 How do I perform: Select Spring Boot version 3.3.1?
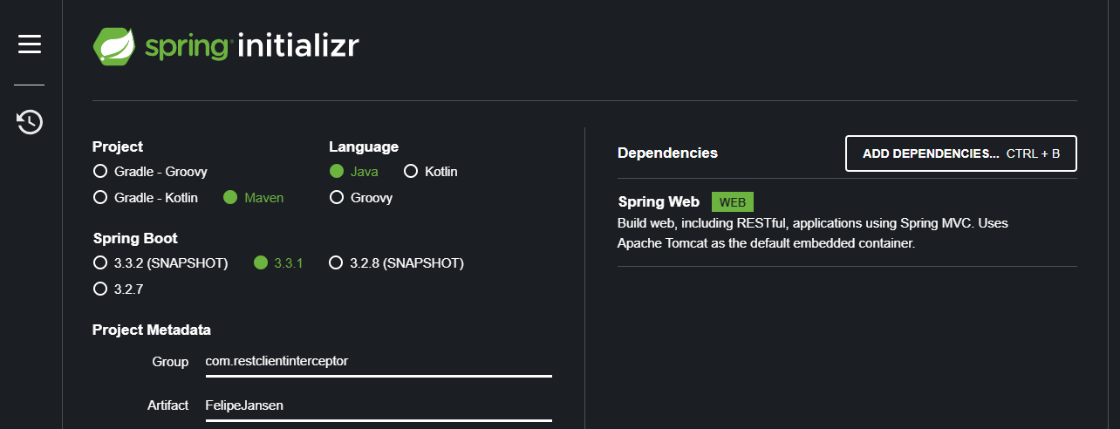pyautogui.click(x=261, y=263)
